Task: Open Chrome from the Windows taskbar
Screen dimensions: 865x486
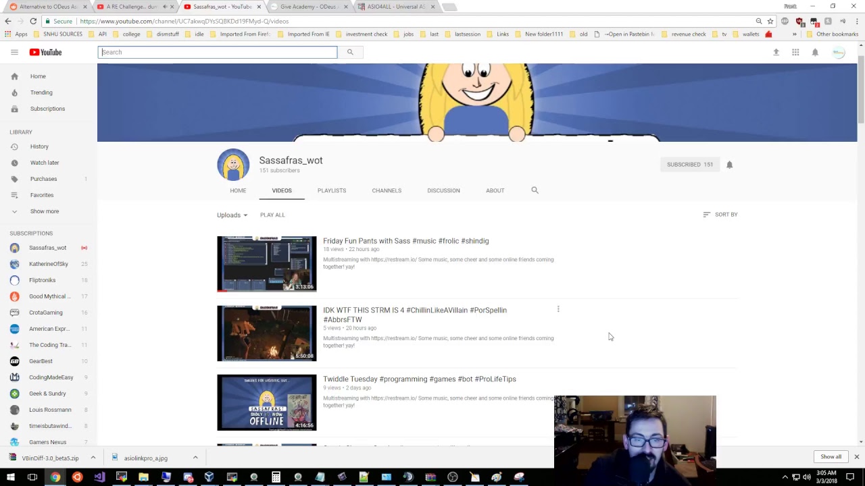Action: [55, 477]
